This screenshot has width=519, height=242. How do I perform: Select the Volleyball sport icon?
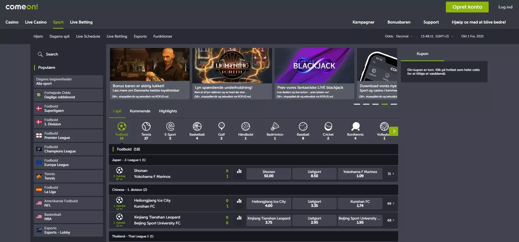coord(384,126)
